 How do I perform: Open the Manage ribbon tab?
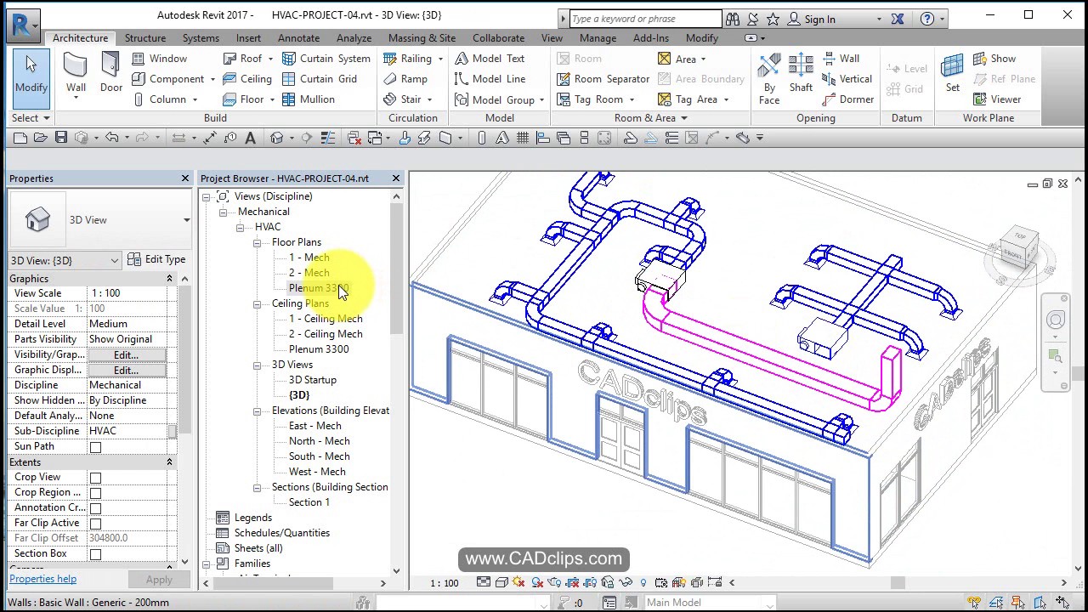pyautogui.click(x=598, y=38)
